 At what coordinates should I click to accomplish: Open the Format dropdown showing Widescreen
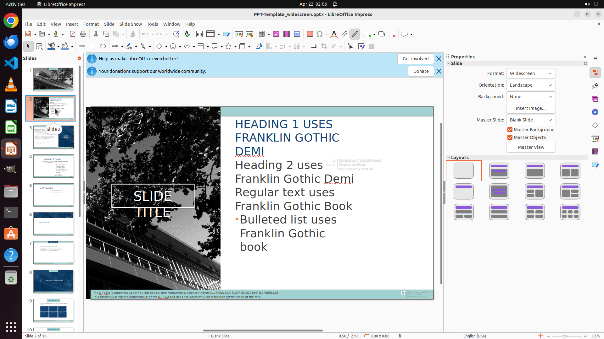tap(531, 73)
